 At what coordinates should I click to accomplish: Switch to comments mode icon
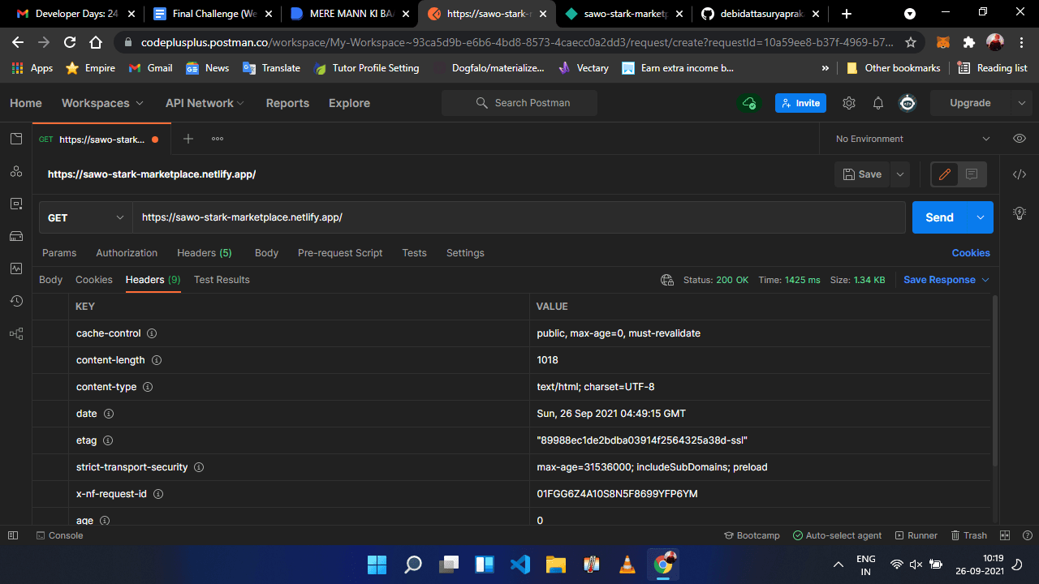point(972,174)
